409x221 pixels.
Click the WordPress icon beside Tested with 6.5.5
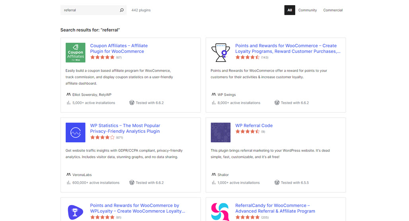coord(277,182)
